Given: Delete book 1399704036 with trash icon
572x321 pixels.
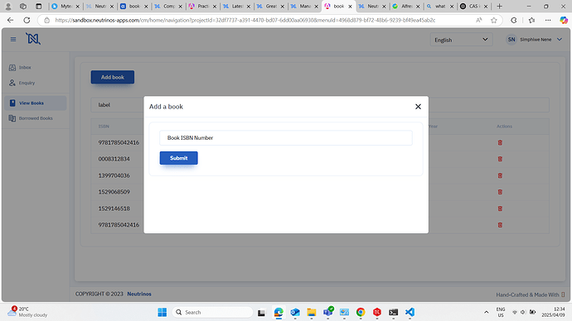Looking at the screenshot, I should pyautogui.click(x=500, y=175).
